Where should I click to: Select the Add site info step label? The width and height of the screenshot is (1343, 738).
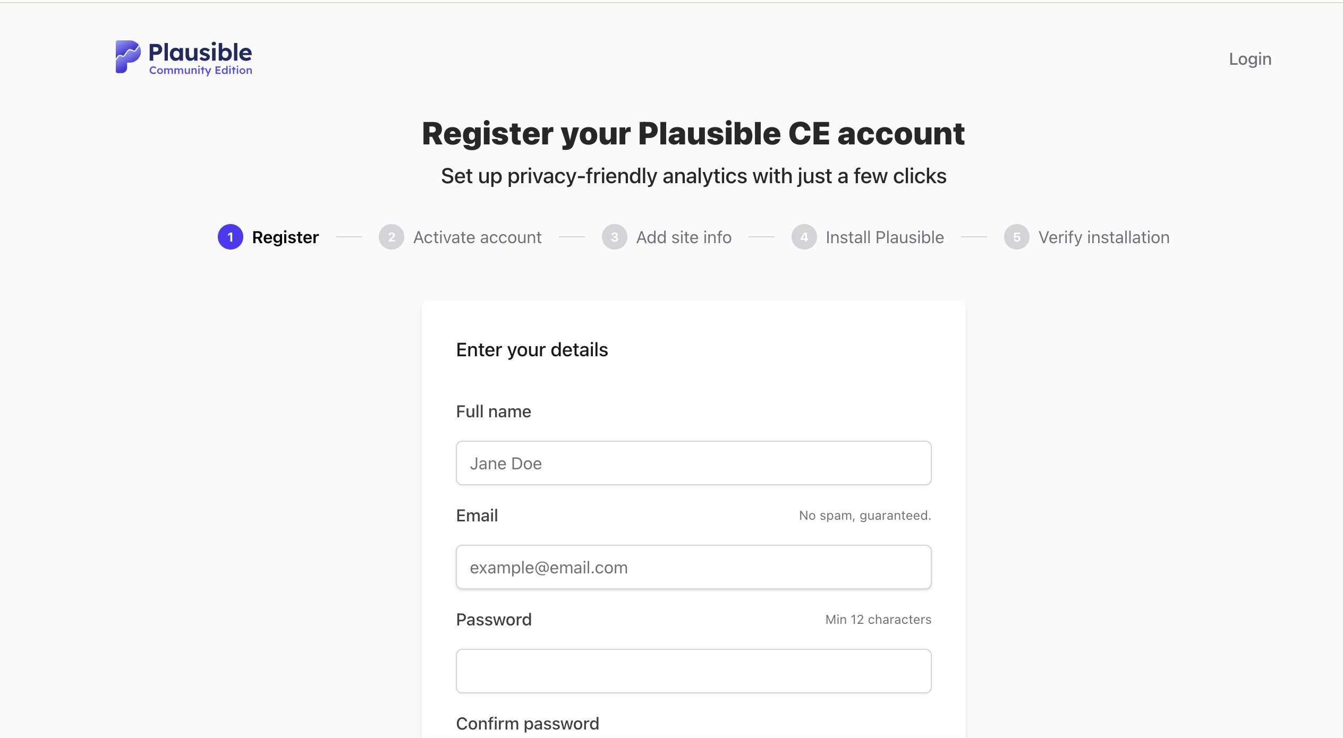coord(684,237)
